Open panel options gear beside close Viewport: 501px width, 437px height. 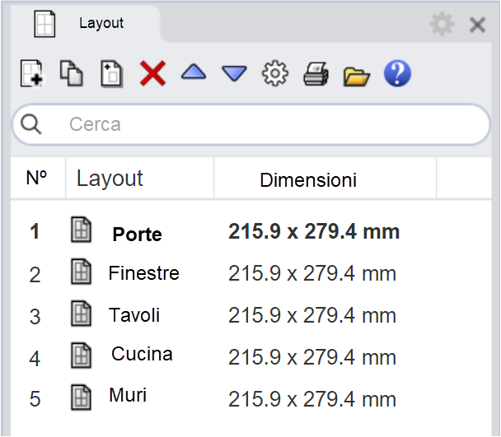(x=442, y=24)
